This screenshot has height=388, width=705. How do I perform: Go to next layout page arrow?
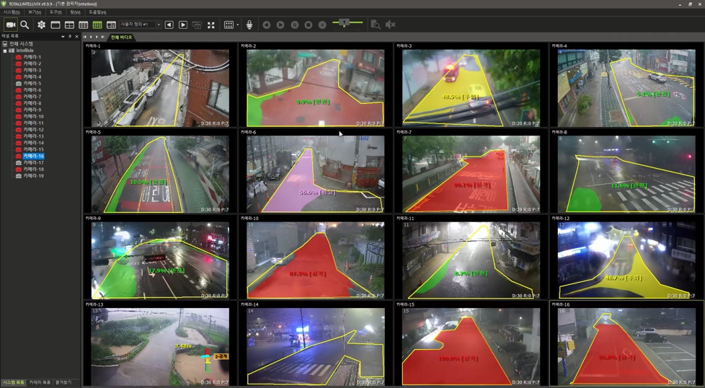(183, 25)
